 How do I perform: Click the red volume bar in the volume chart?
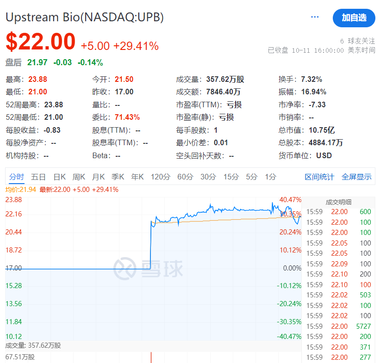pos(151,357)
